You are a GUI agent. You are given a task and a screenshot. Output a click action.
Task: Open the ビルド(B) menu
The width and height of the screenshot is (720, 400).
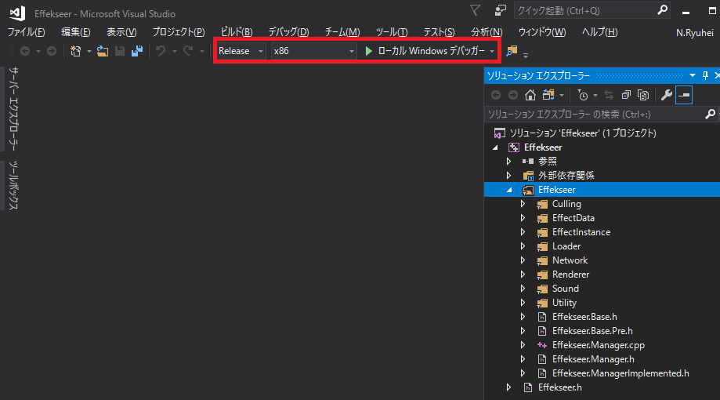pos(237,32)
